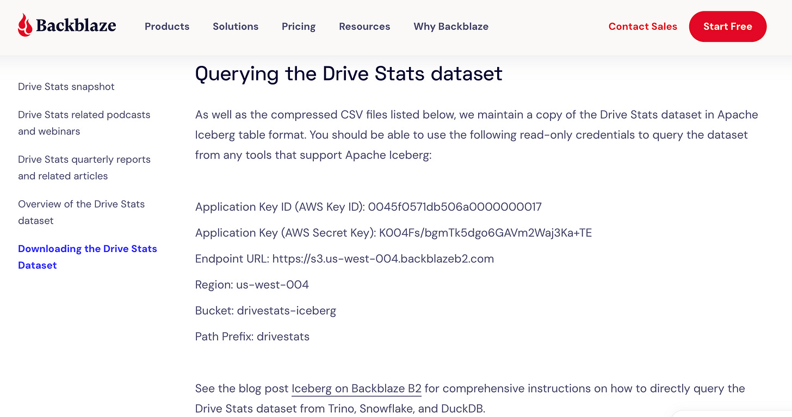
Task: Open Drive Stats quarterly reports and articles
Action: point(84,168)
